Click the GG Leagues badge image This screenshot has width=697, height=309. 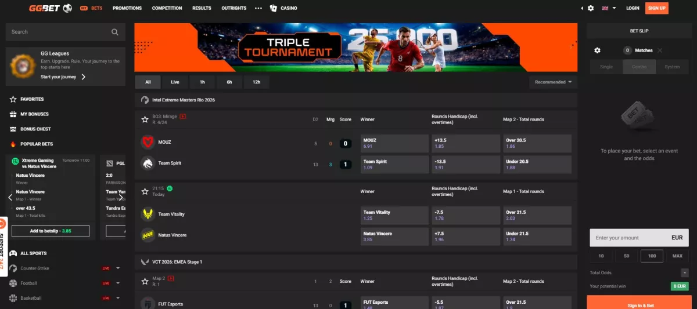[23, 67]
